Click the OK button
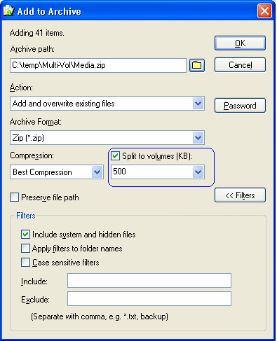This screenshot has width=277, height=341. 240,43
